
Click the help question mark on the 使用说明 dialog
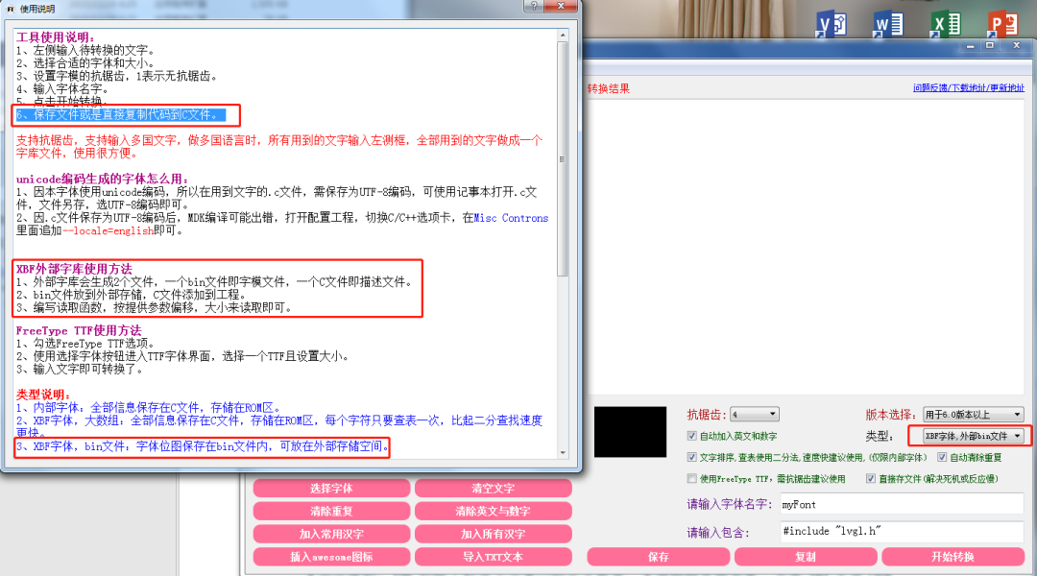pos(534,8)
